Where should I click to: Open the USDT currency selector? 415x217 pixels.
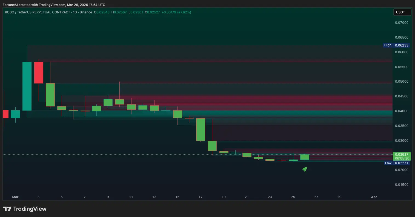click(402, 12)
